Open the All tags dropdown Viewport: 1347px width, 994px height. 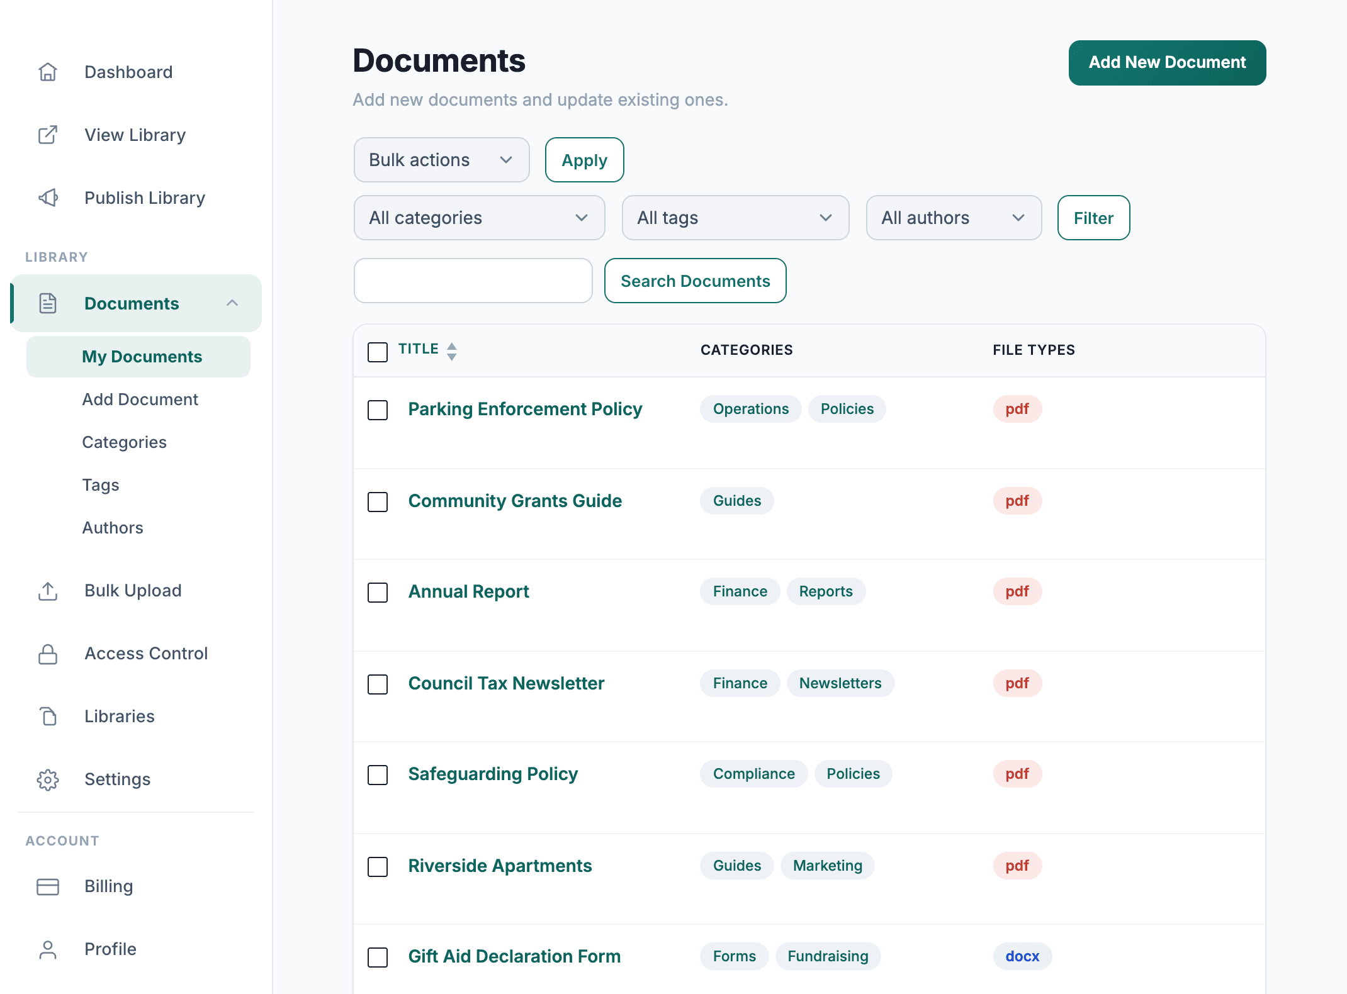[x=735, y=218]
